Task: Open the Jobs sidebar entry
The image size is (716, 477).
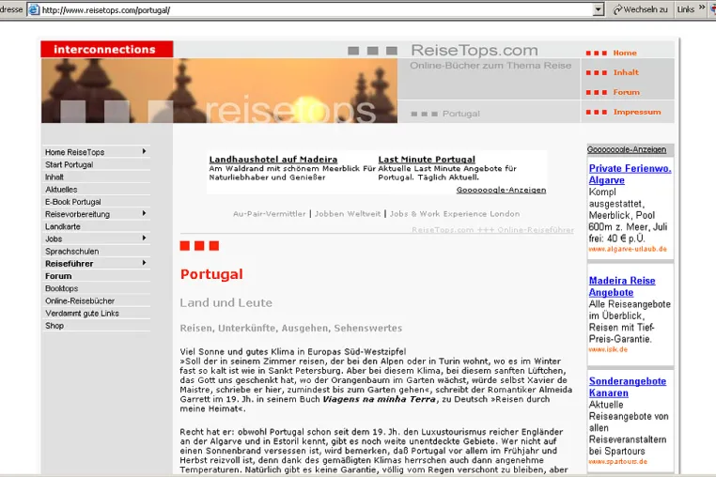Action: click(54, 238)
